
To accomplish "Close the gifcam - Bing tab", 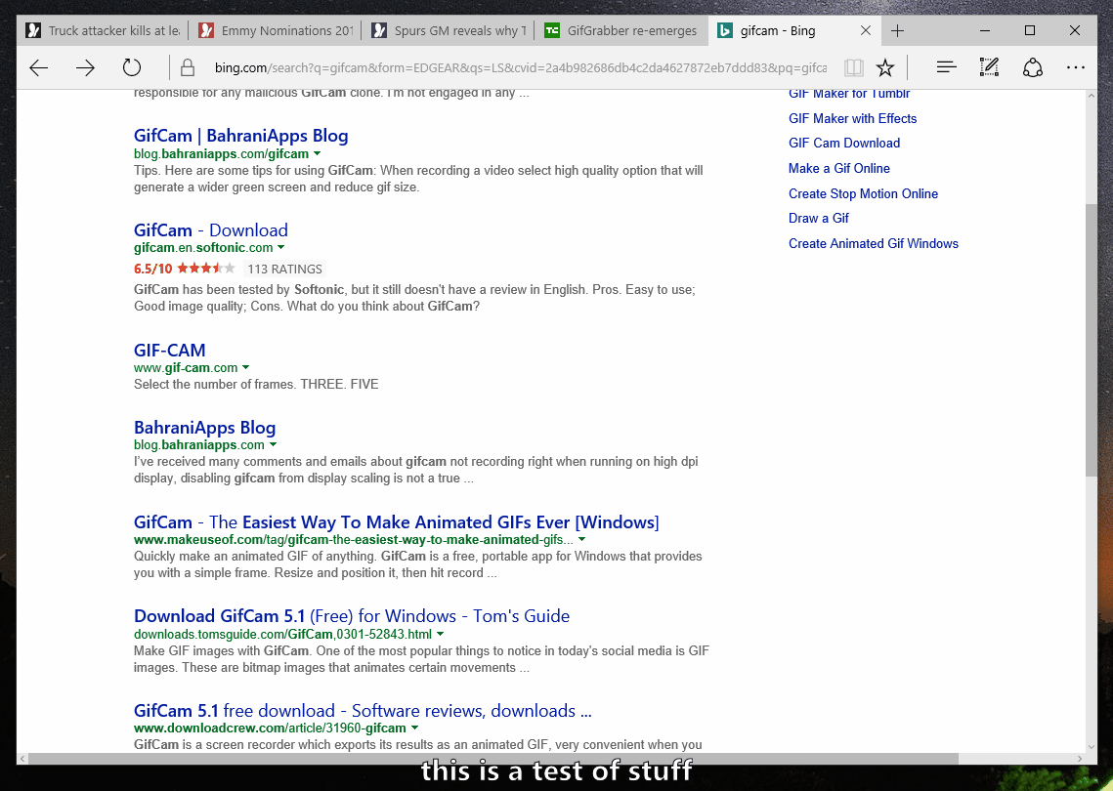I will pyautogui.click(x=865, y=30).
